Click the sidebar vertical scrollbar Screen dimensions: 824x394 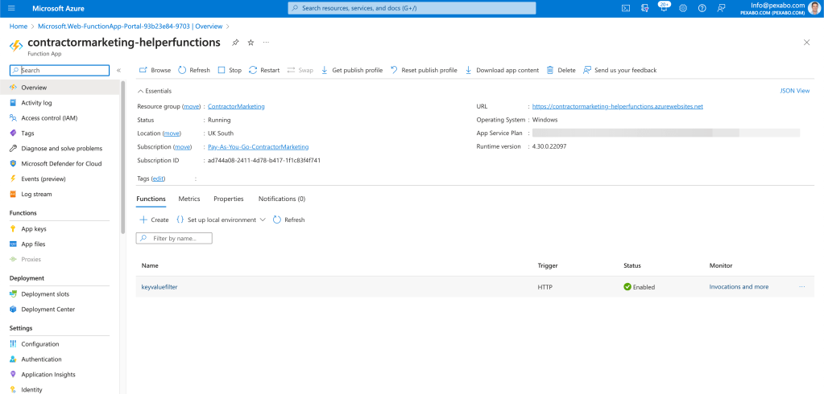pyautogui.click(x=123, y=157)
